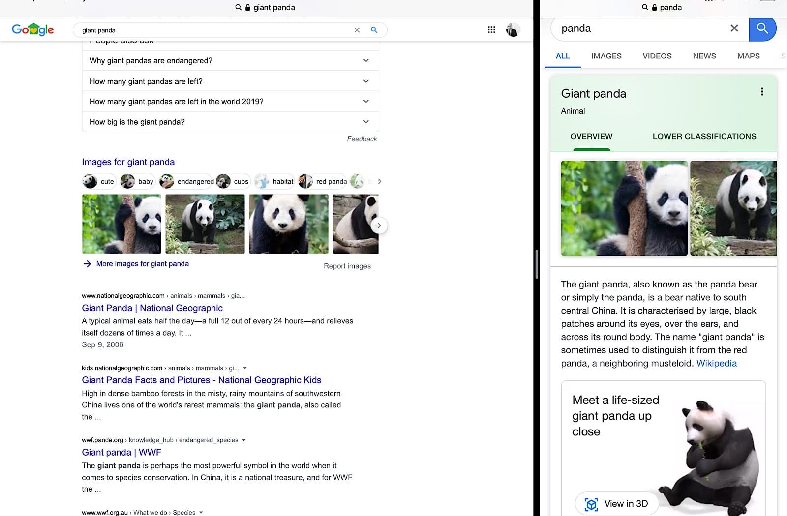Click "More images for giant panda"
The width and height of the screenshot is (787, 516).
click(143, 264)
